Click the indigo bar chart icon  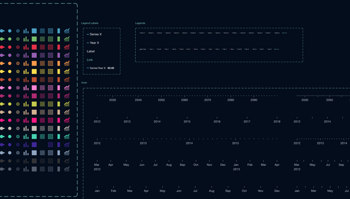(x=26, y=145)
